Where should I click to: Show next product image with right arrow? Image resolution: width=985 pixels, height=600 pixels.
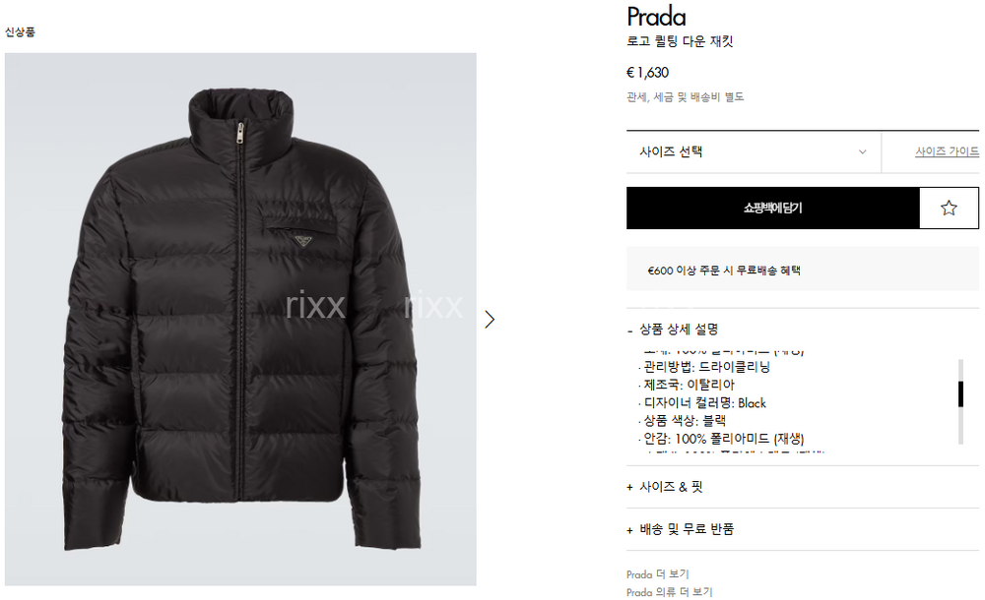(490, 320)
